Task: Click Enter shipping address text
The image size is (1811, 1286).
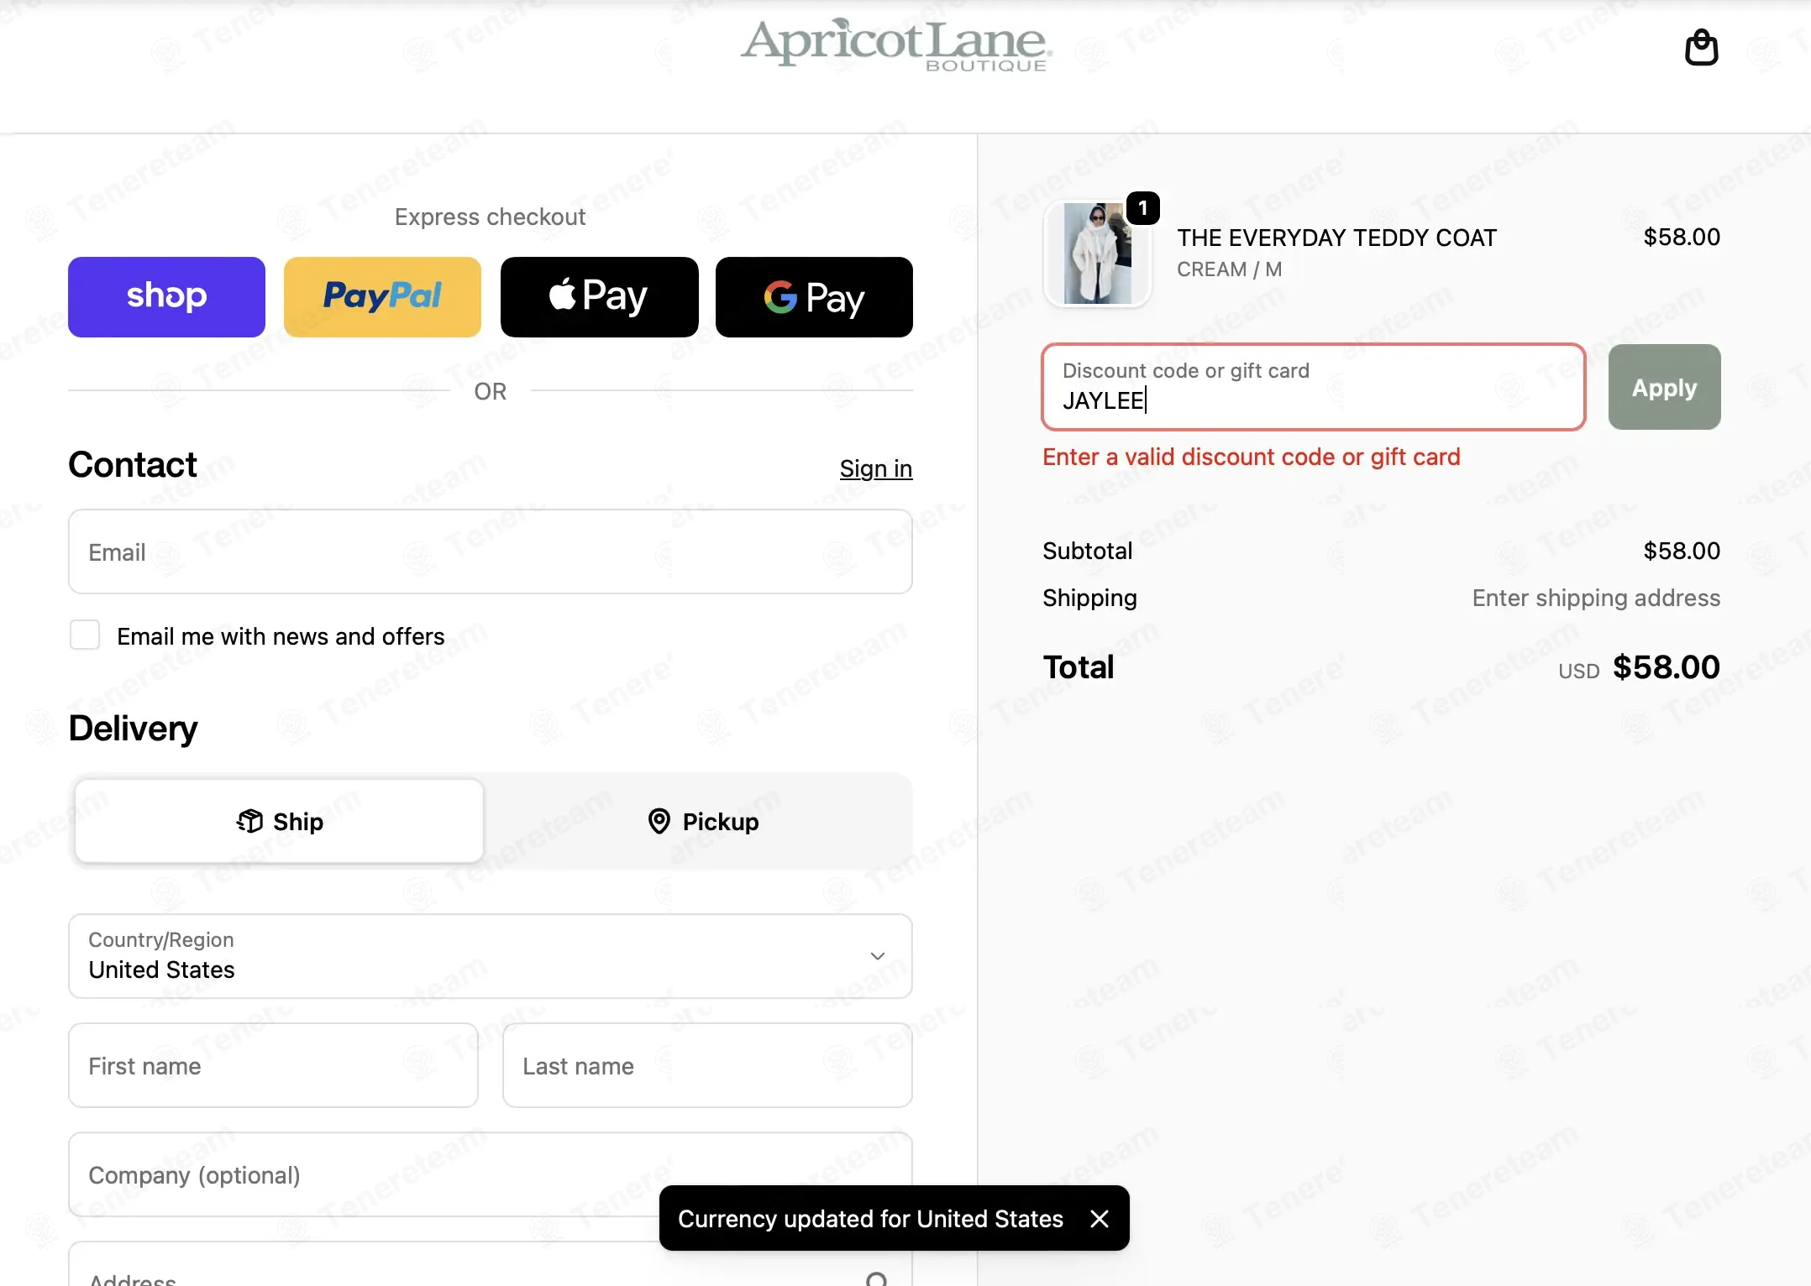Action: [x=1596, y=598]
